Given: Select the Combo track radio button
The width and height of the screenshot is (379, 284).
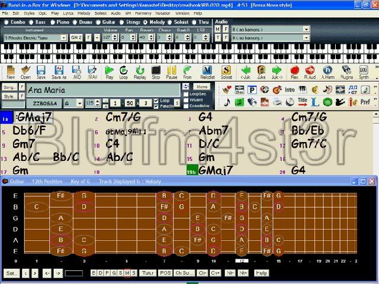Looking at the screenshot, I should click(x=7, y=22).
